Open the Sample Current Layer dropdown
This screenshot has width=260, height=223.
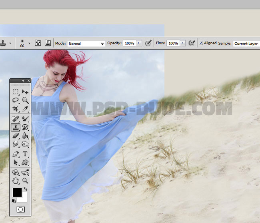246,44
